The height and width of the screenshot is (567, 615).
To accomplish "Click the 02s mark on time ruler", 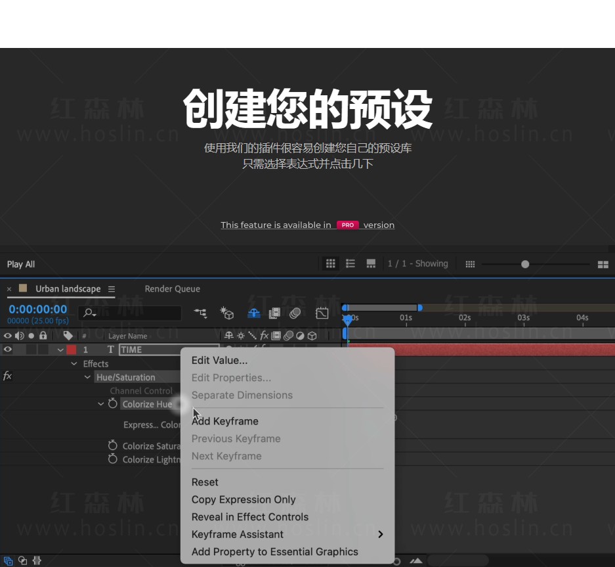I will point(465,317).
